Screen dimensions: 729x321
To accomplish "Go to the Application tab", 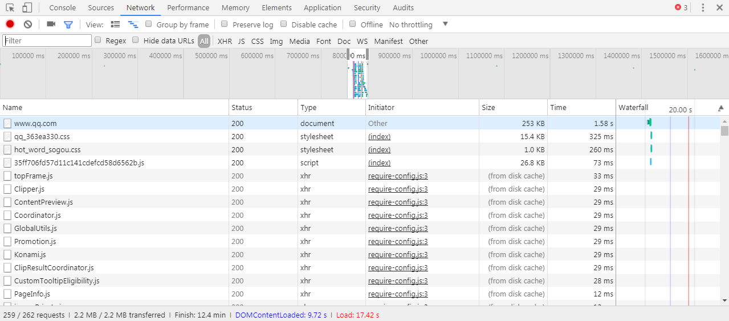I will pyautogui.click(x=323, y=7).
